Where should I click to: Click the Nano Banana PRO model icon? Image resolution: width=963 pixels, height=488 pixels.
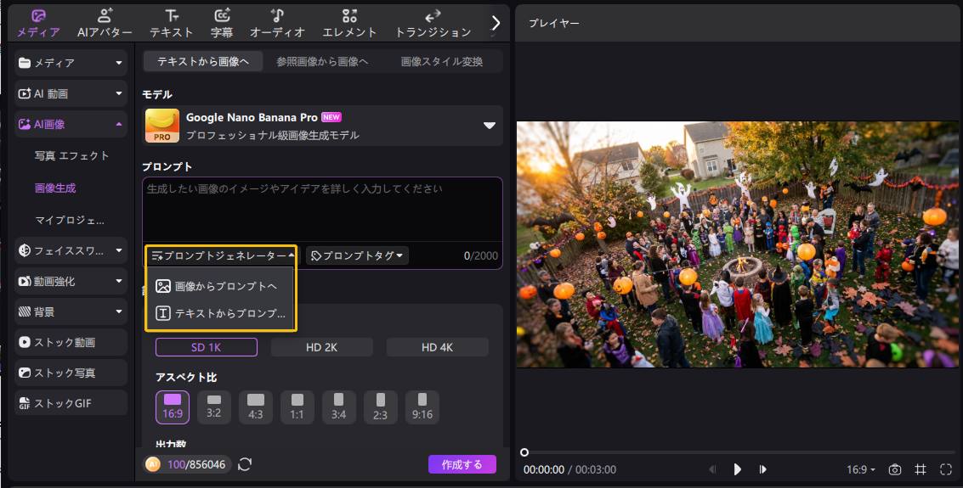click(x=162, y=125)
